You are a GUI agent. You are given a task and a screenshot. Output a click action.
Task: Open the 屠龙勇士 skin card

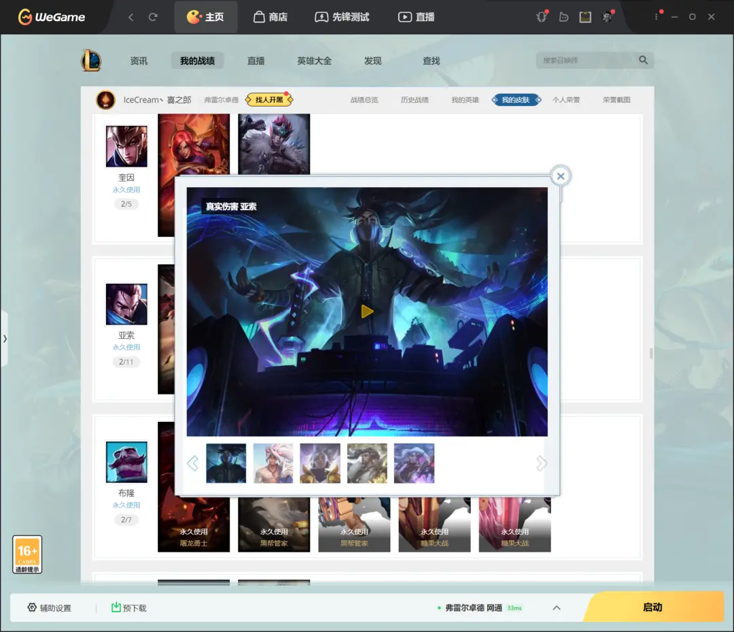pyautogui.click(x=194, y=525)
